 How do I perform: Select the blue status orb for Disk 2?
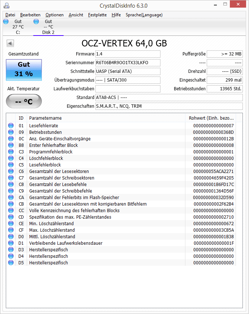pyautogui.click(x=36, y=21)
